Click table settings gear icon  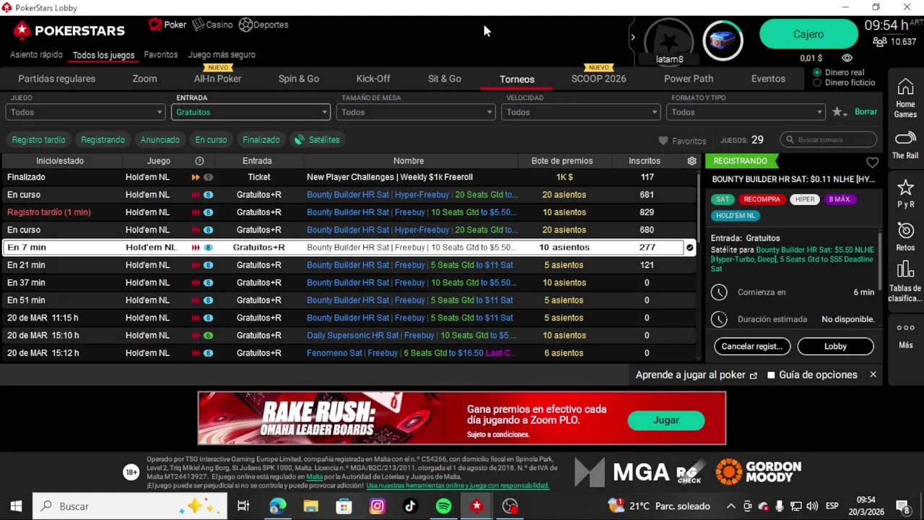[x=692, y=161]
